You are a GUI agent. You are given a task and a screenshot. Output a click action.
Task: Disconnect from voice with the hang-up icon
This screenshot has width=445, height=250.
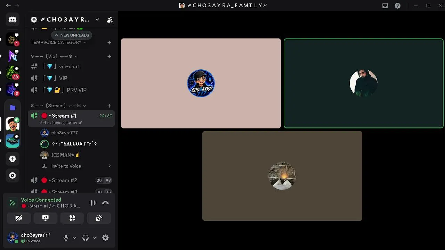pyautogui.click(x=105, y=203)
